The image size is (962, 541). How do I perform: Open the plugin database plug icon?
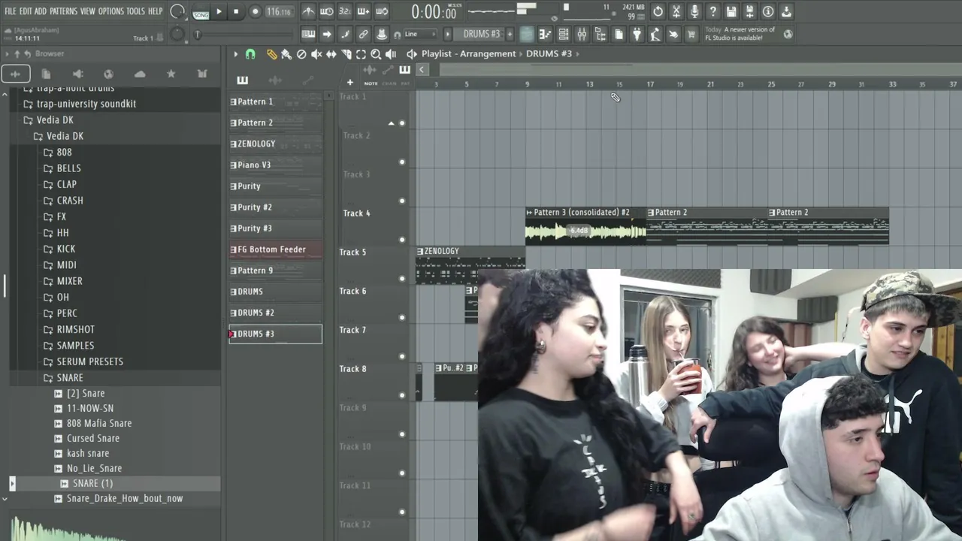[637, 34]
